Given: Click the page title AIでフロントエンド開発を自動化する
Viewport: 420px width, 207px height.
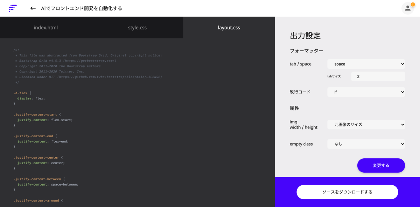Looking at the screenshot, I should (x=82, y=8).
